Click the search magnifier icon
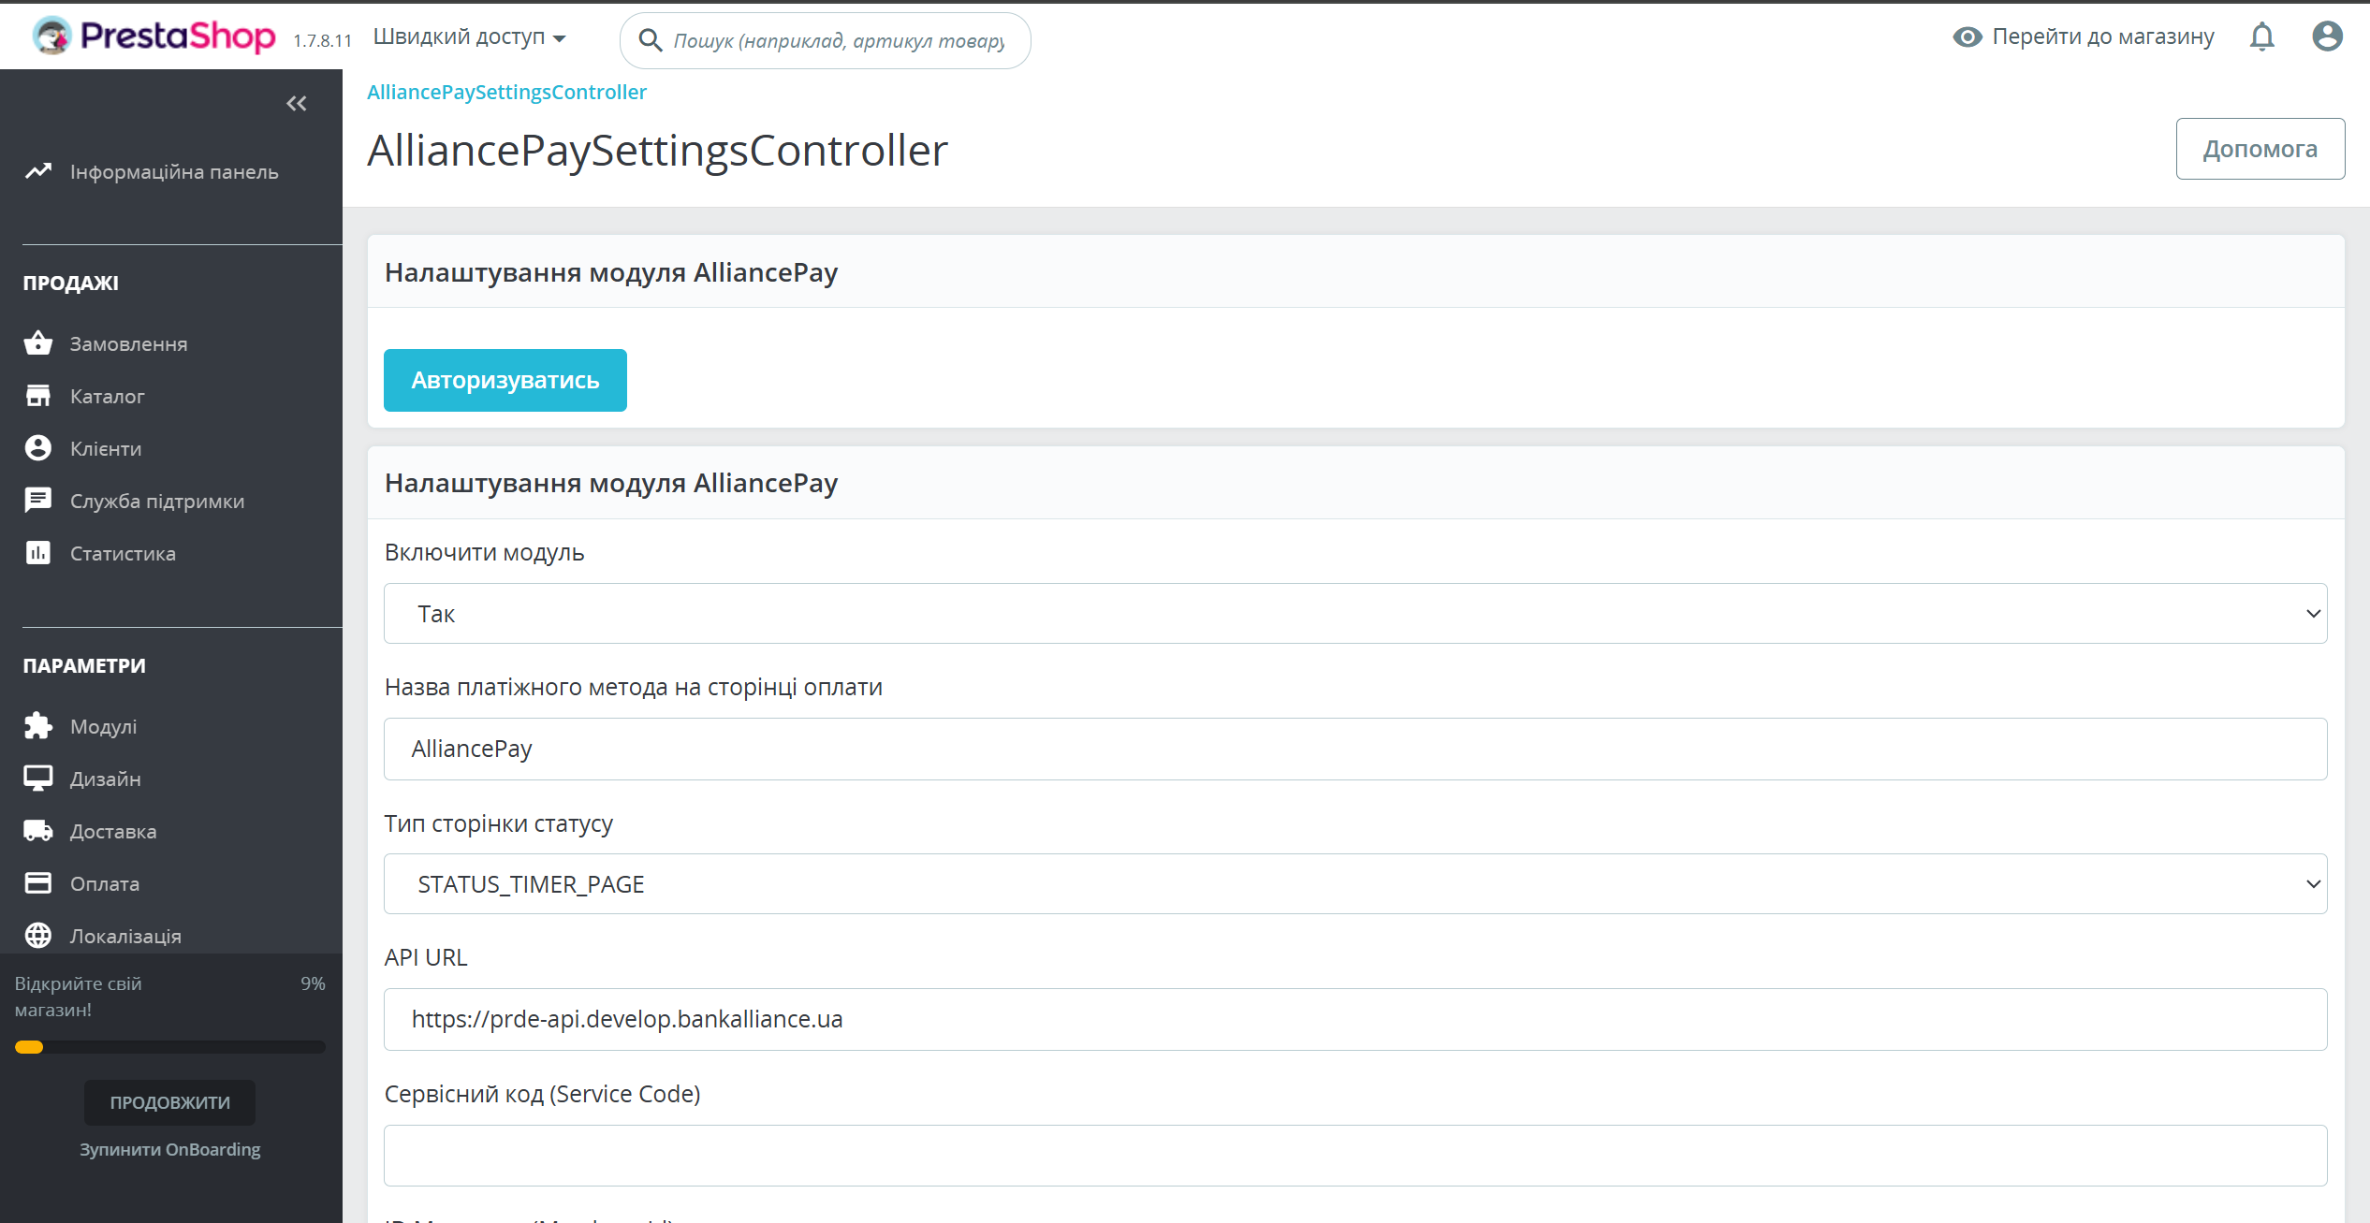This screenshot has width=2370, height=1223. point(650,40)
